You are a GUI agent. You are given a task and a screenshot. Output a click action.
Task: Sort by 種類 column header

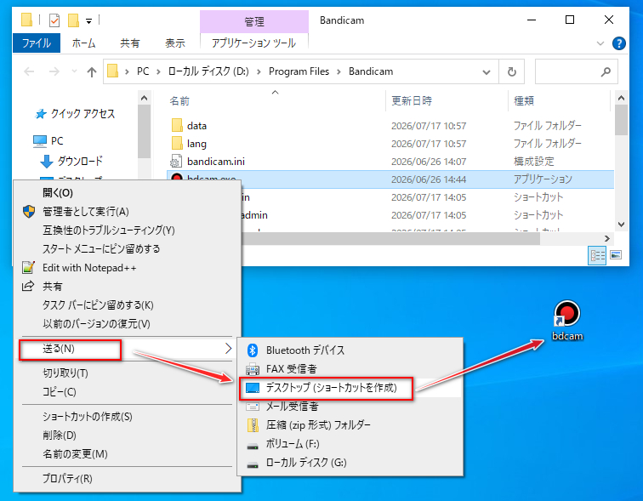(560, 101)
